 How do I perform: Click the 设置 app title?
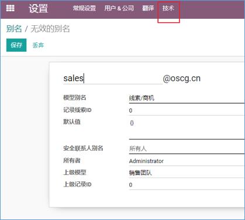pyautogui.click(x=39, y=8)
